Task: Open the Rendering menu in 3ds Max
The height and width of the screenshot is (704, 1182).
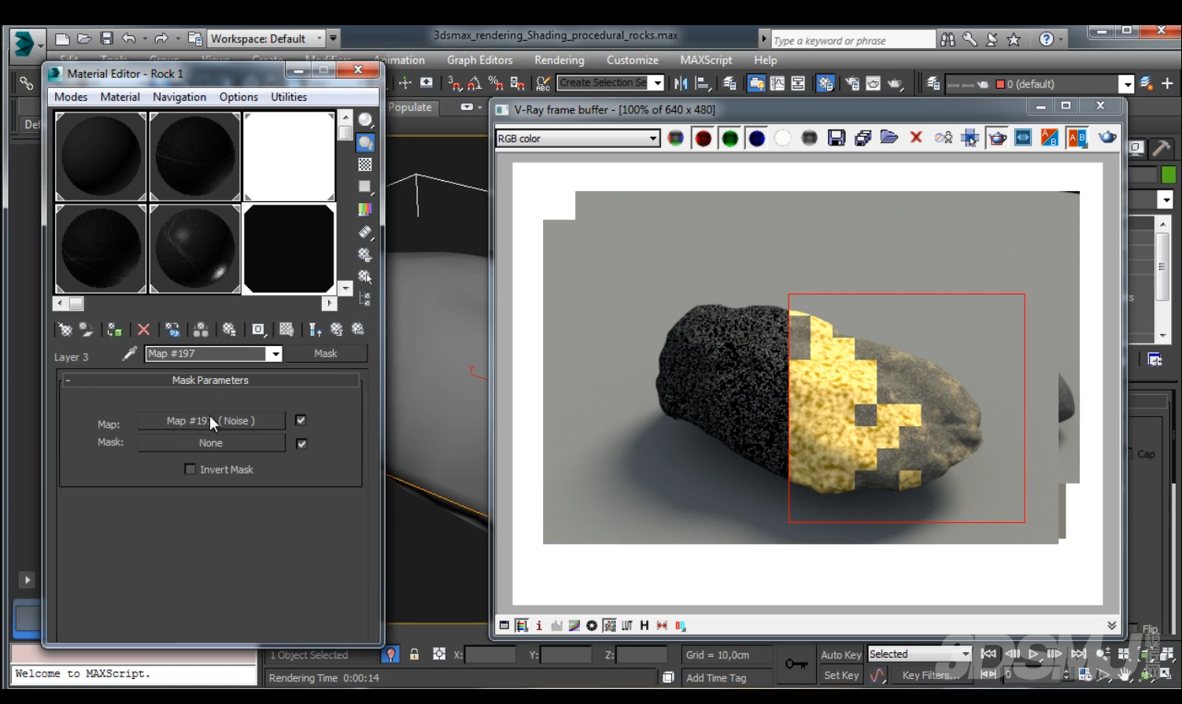Action: click(x=560, y=60)
